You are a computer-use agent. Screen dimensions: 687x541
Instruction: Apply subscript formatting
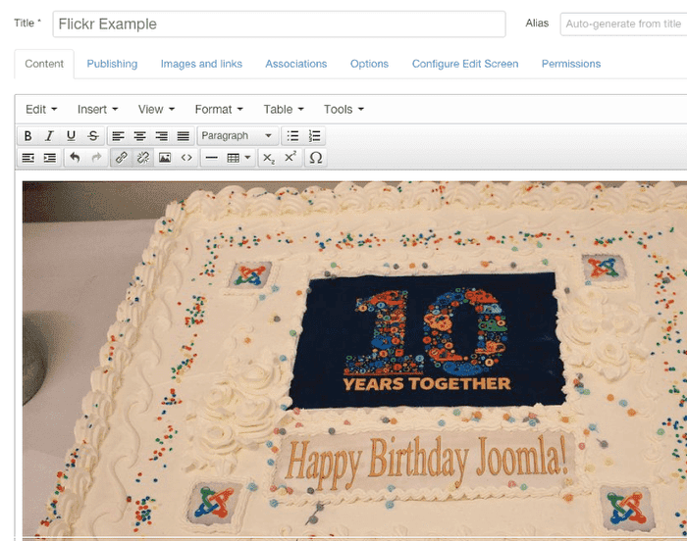pyautogui.click(x=269, y=158)
